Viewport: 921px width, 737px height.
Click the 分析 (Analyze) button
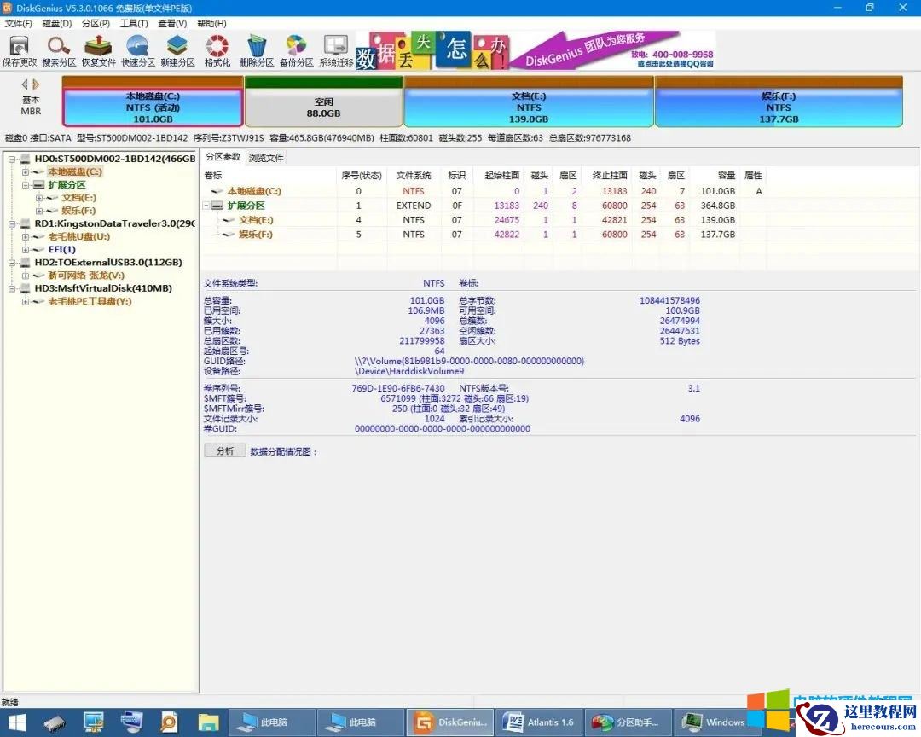(224, 450)
